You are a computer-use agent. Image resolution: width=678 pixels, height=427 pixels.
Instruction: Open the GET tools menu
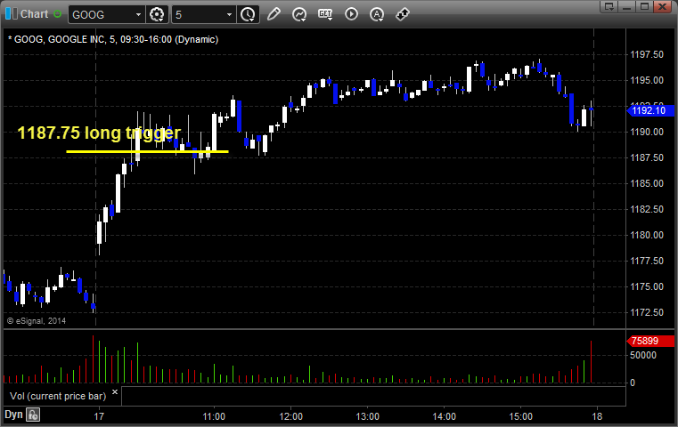(325, 14)
